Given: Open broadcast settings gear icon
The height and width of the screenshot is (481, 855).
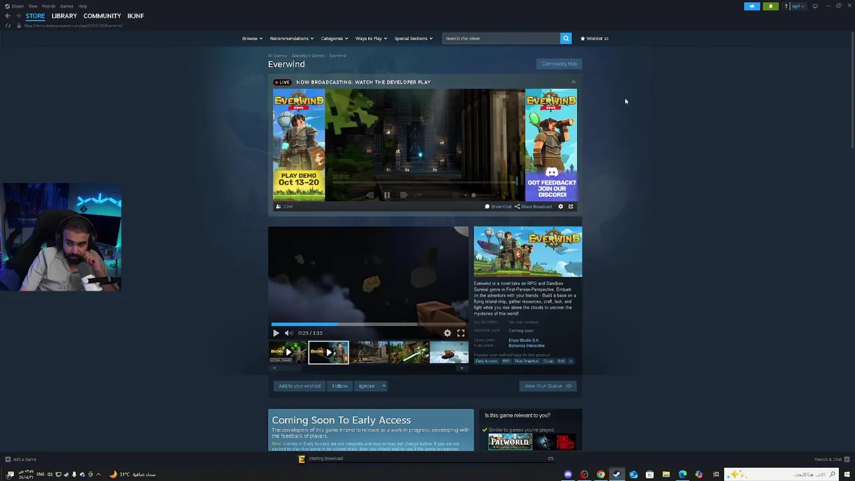Looking at the screenshot, I should click(x=560, y=206).
